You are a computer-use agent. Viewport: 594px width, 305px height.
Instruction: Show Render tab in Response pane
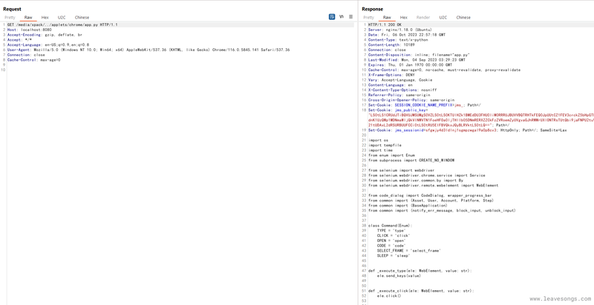click(423, 17)
